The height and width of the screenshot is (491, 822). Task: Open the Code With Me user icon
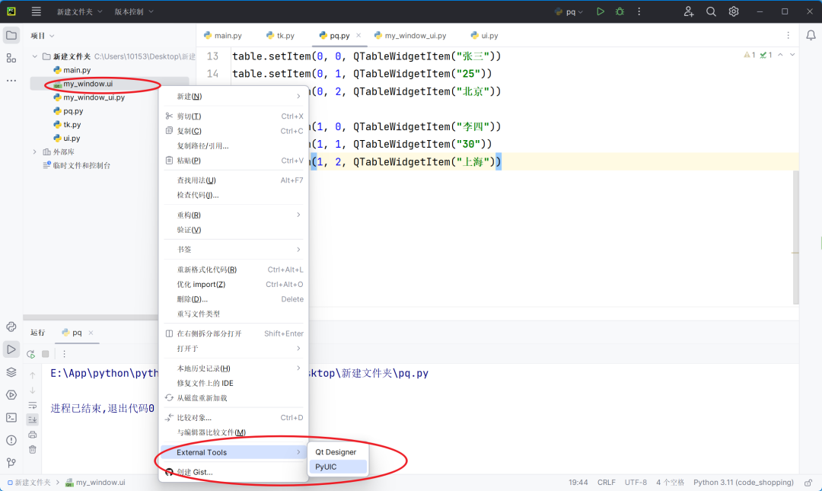(x=688, y=11)
